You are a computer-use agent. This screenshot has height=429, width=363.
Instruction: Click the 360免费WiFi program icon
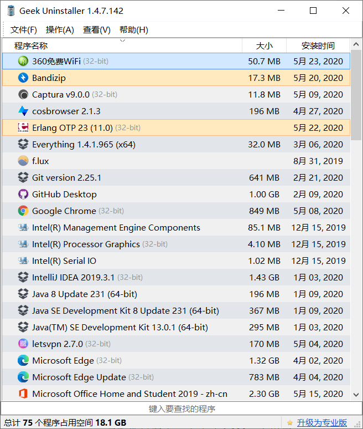pyautogui.click(x=23, y=61)
